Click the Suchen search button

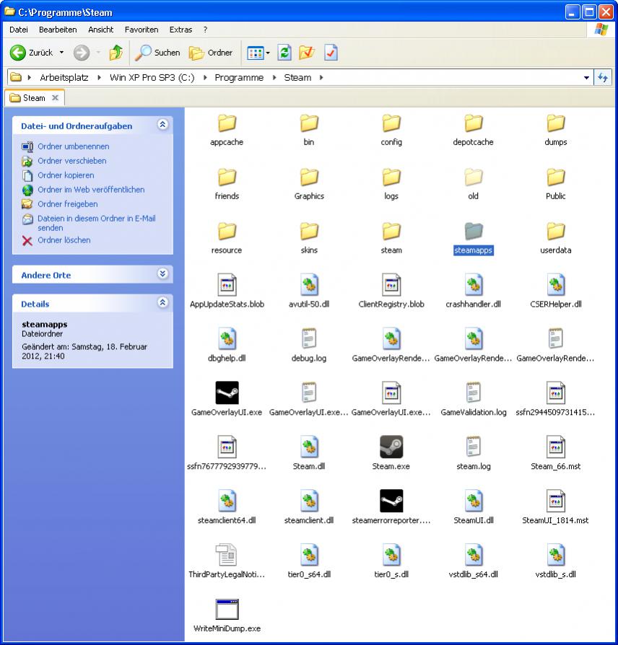click(x=157, y=53)
